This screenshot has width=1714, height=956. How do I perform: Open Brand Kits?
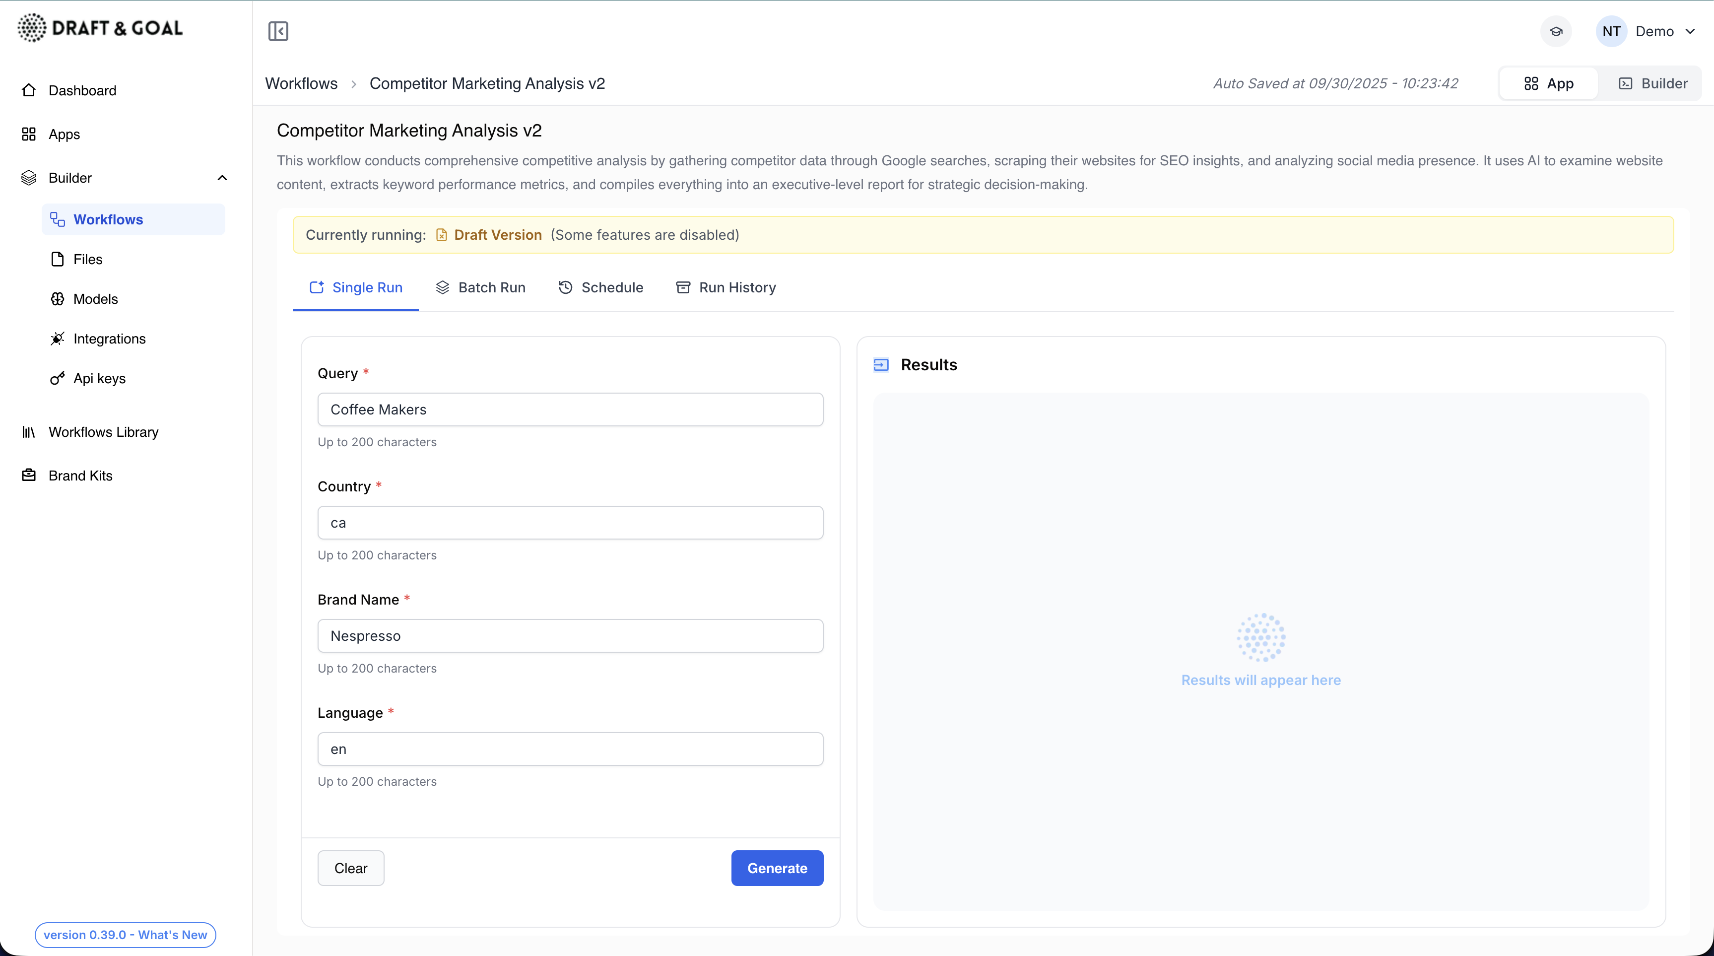pos(80,476)
